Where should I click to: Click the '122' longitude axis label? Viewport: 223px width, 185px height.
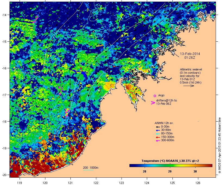click(x=96, y=183)
